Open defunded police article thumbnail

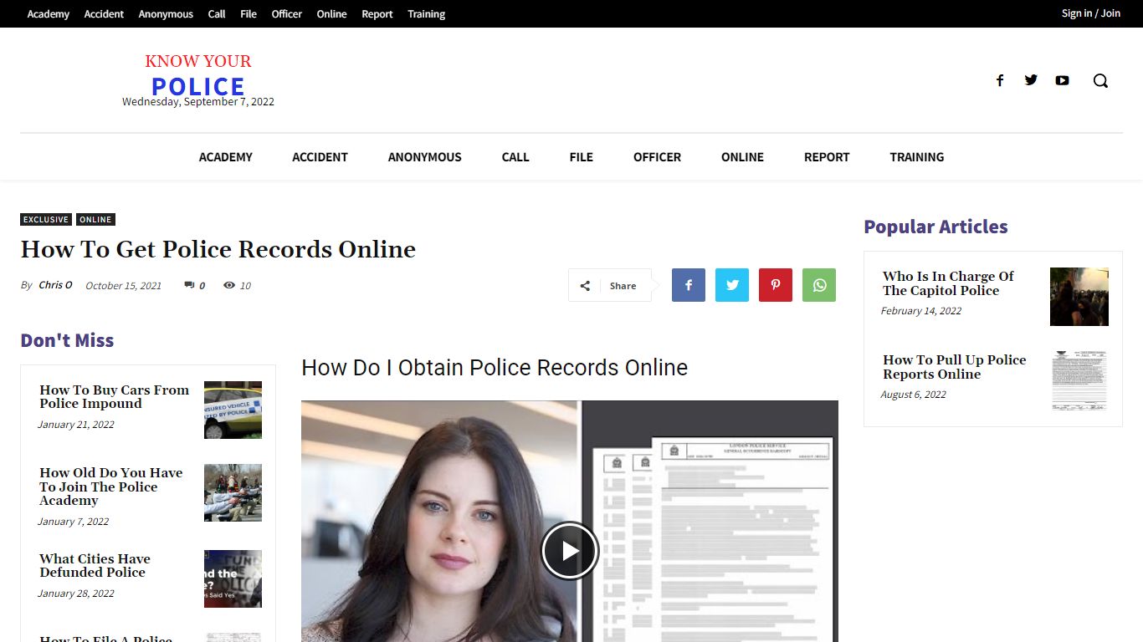pos(233,578)
